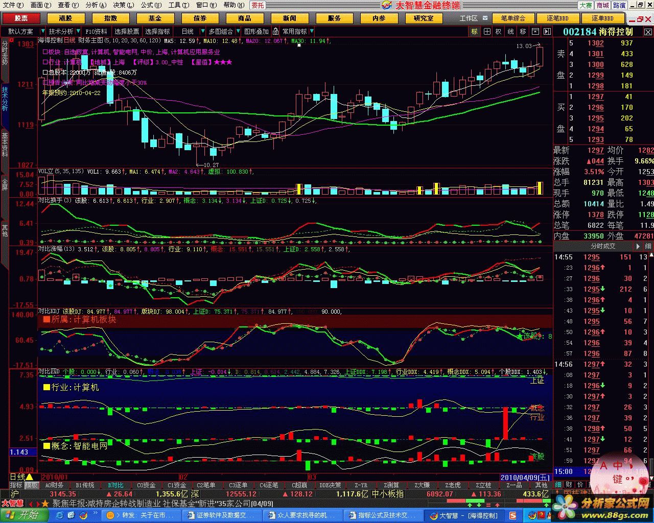Viewport: 654px width, 523px height.
Task: Select the Z大赚 indicator tab
Action: click(x=422, y=485)
